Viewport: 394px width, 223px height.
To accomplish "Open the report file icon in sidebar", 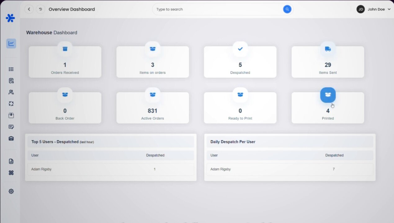I will coord(11,161).
